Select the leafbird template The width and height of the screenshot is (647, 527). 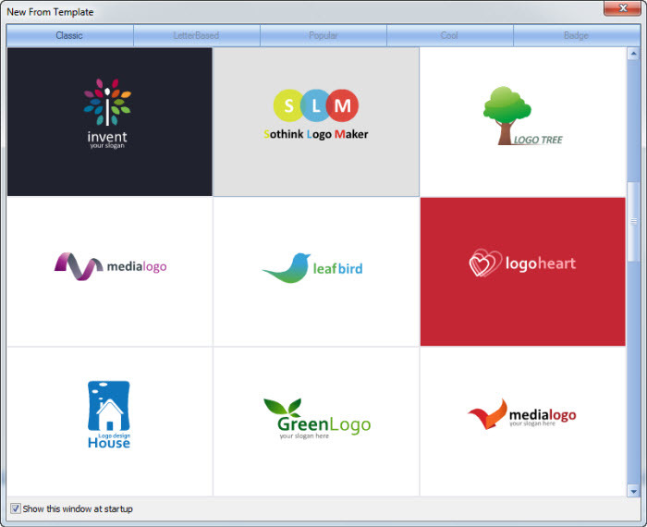(x=316, y=272)
